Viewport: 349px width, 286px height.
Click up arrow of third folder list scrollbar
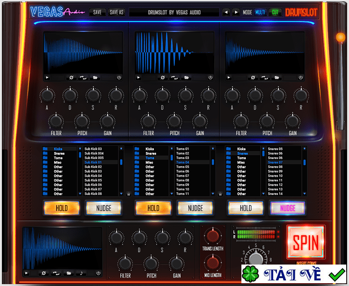[263, 148]
